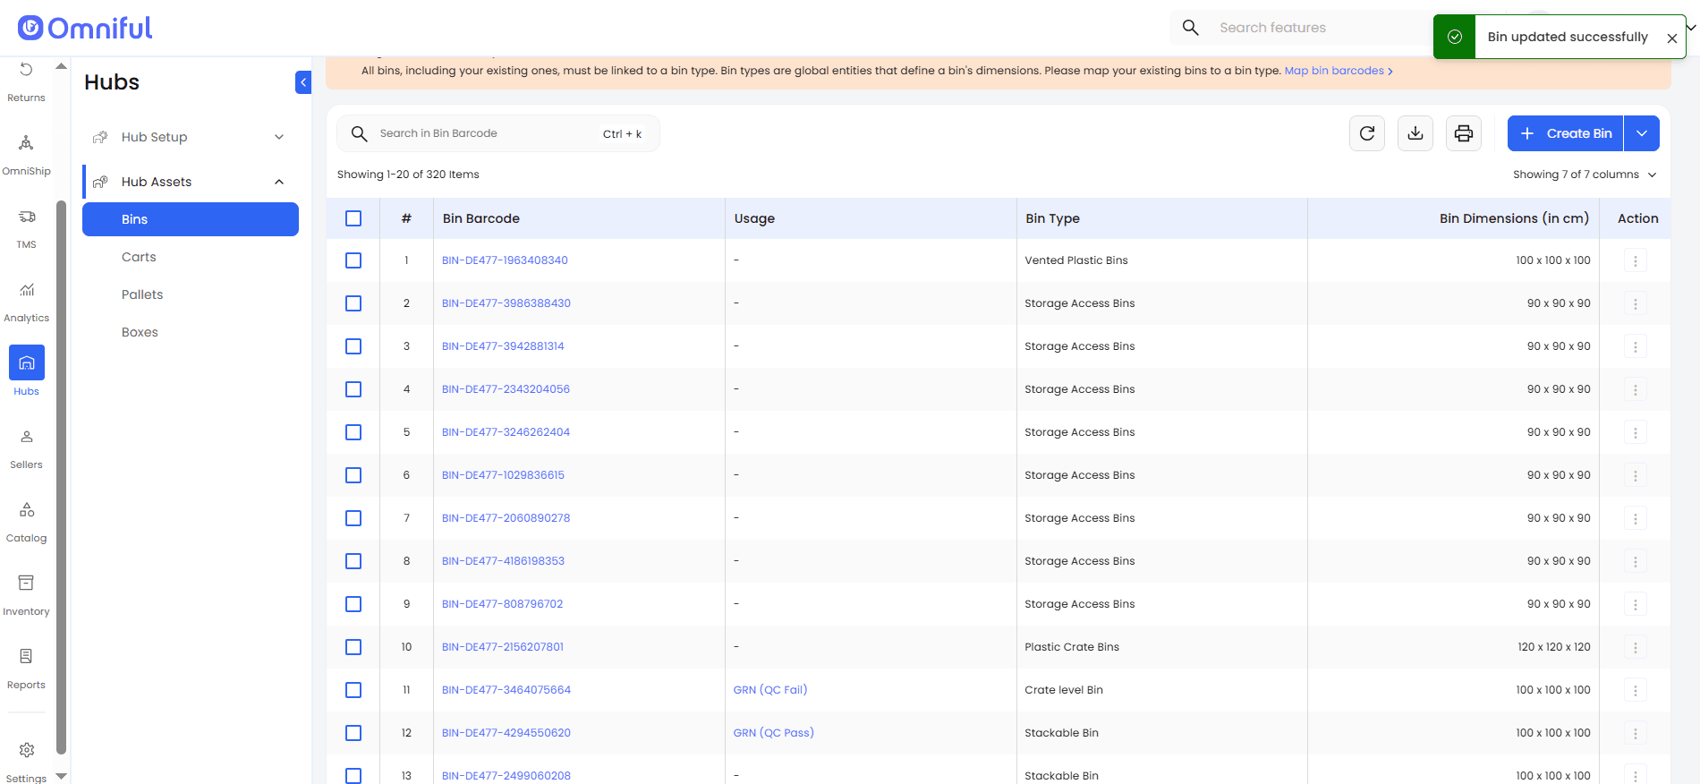Open OmniShip from the sidebar
The image size is (1700, 784).
tap(26, 143)
